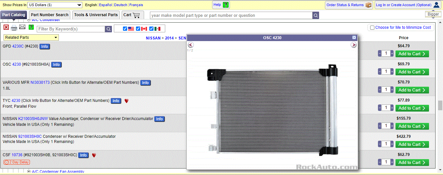
Task: Add $69.79 OSC part to cart
Action: pos(412,72)
